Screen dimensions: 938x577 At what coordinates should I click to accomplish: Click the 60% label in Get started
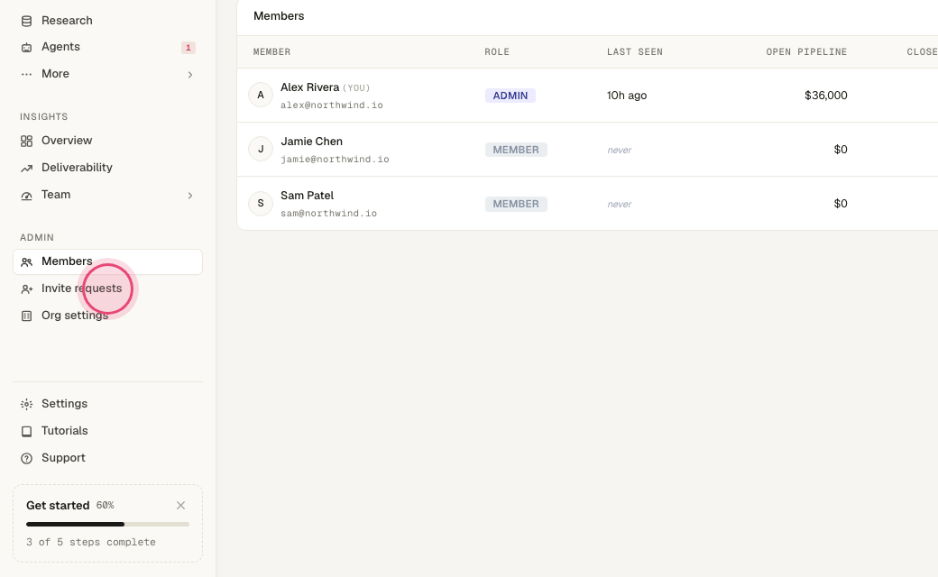pyautogui.click(x=106, y=505)
